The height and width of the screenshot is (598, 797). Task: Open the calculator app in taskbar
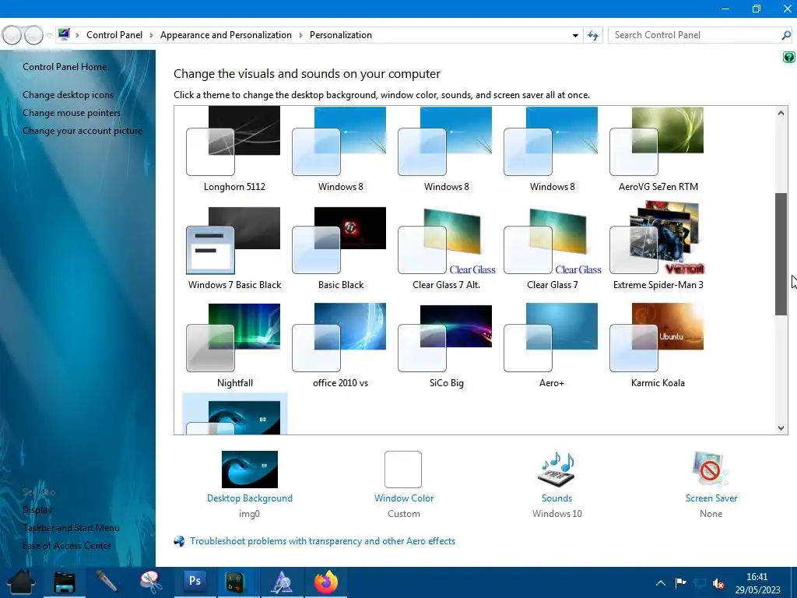coord(235,582)
